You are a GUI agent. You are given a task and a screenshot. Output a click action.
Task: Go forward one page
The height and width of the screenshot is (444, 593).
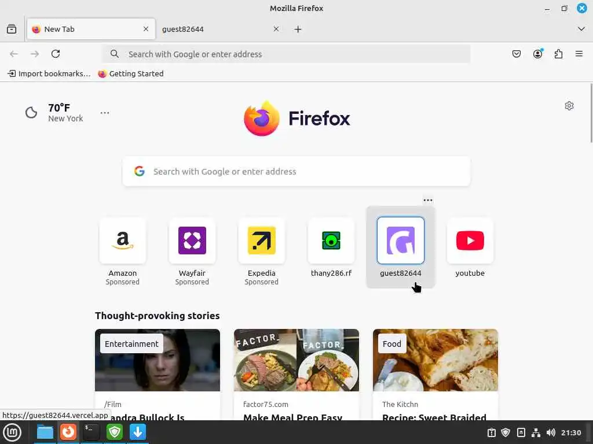pos(35,54)
